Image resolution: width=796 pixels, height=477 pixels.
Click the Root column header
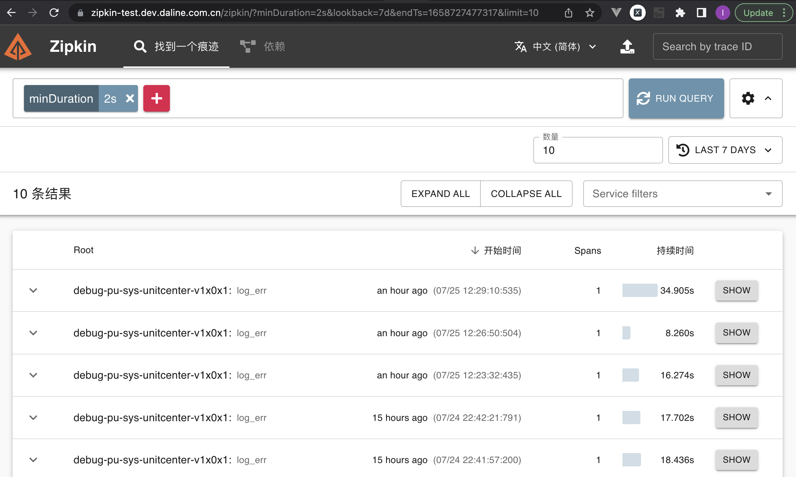pyautogui.click(x=83, y=250)
